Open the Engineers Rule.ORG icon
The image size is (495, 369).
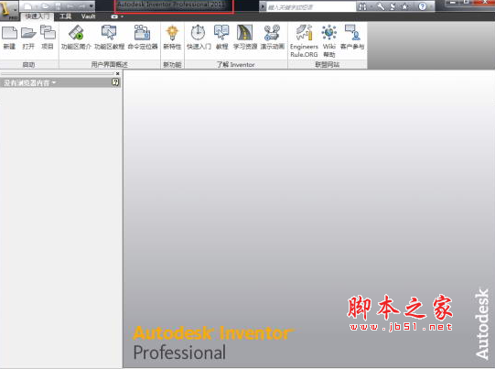(304, 33)
